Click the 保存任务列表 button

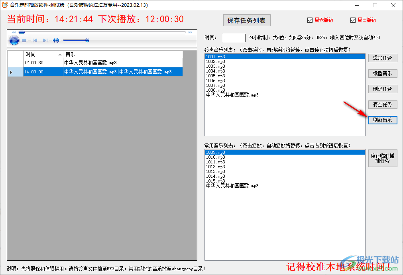tap(247, 20)
